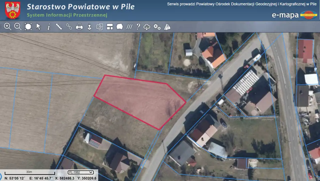Select the arrow pointer tool
This screenshot has height=181, width=320.
click(x=38, y=27)
